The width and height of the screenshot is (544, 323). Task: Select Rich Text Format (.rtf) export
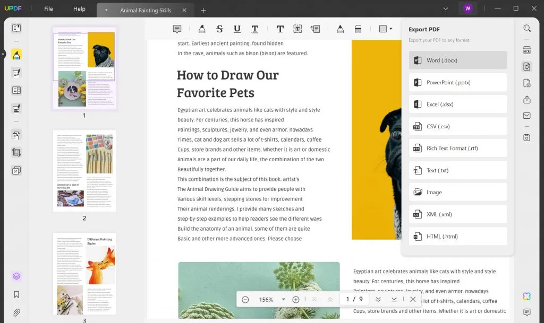coord(457,148)
